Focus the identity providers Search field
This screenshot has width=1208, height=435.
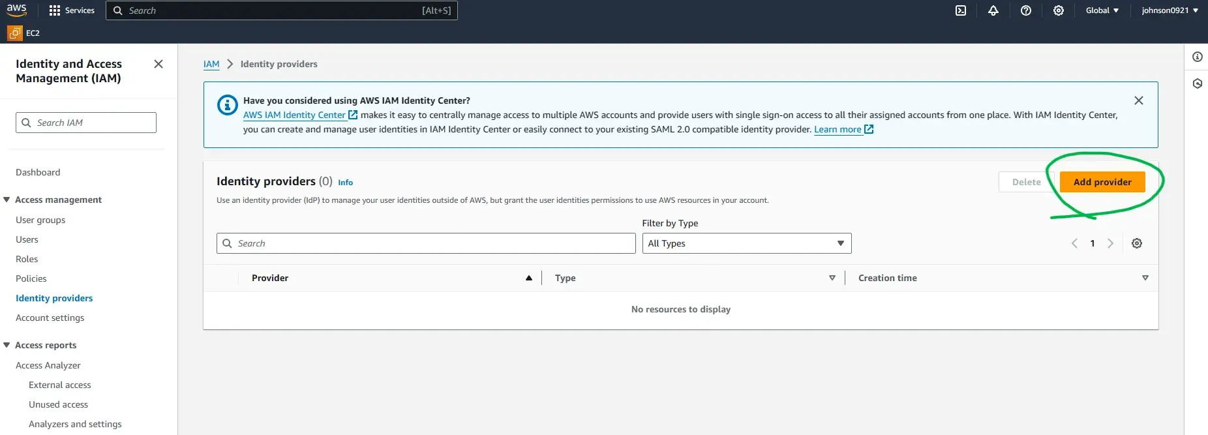[x=426, y=243]
